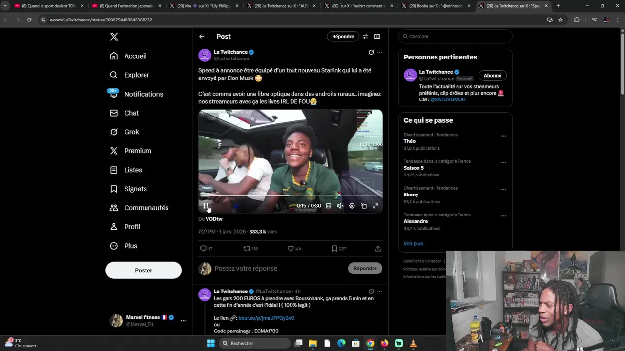Open options for Théo trend
Viewport: 625px width, 351px height.
[x=503, y=136]
